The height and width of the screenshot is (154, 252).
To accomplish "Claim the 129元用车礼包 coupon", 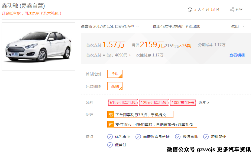I will (x=154, y=103).
